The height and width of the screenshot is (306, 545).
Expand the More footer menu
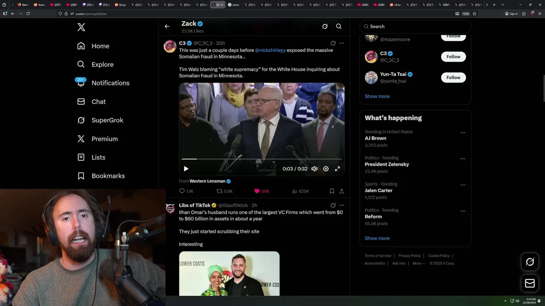(418, 263)
